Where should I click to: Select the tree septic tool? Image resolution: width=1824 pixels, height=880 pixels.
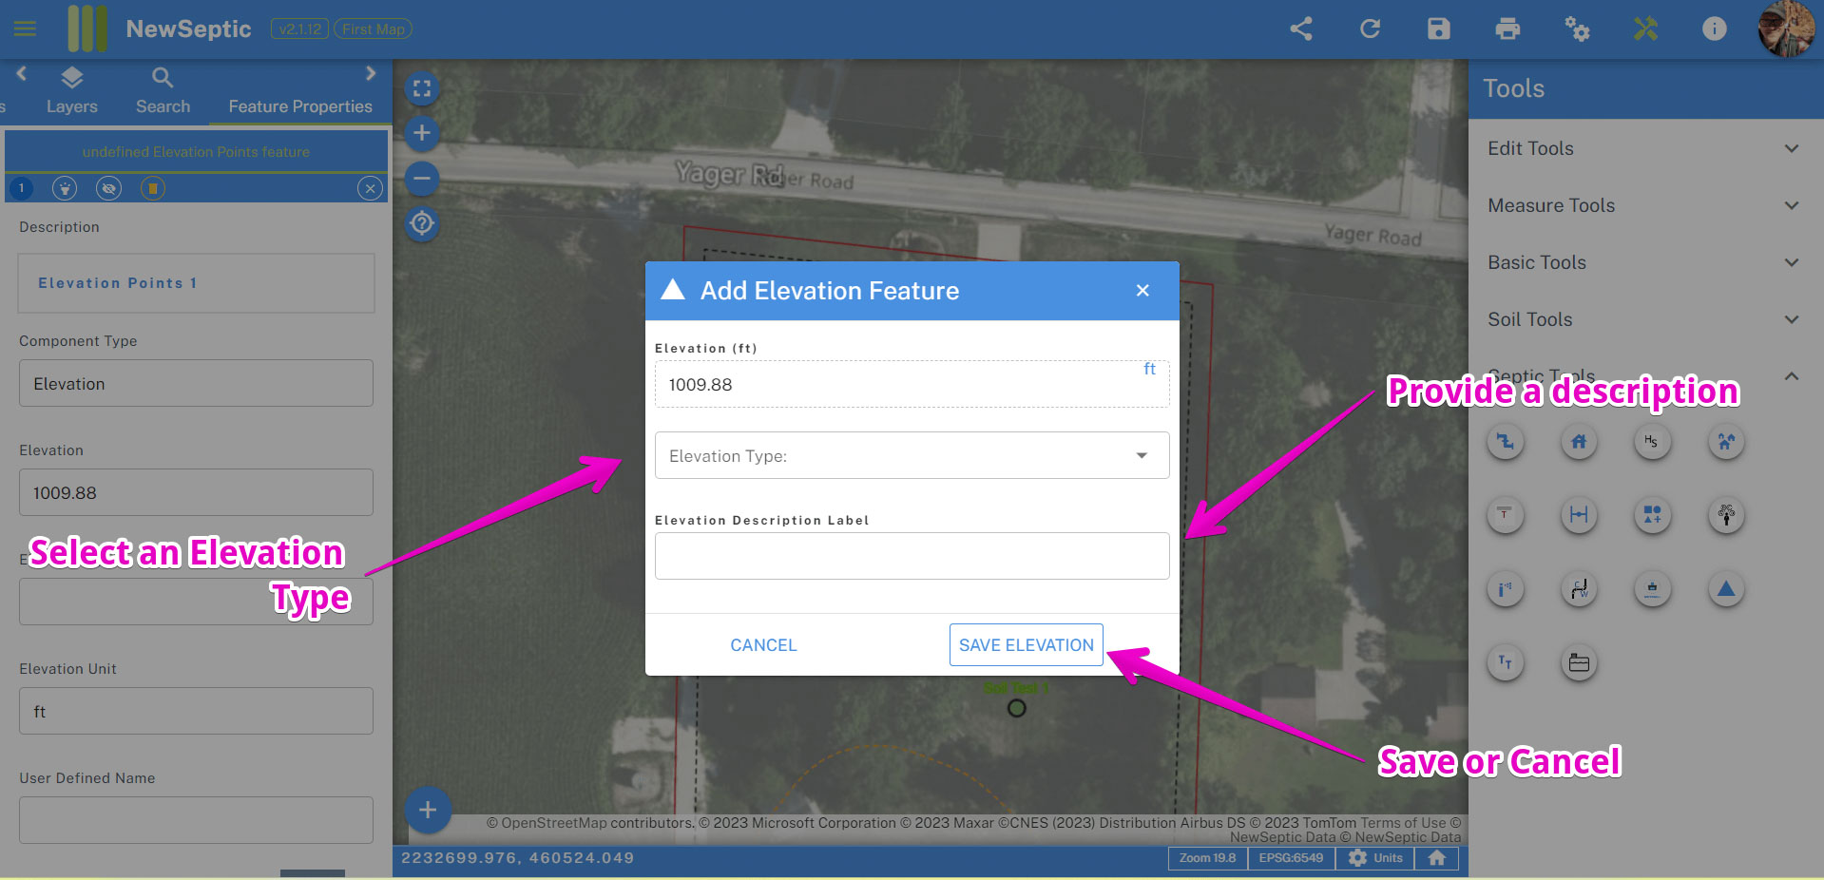tap(1726, 515)
